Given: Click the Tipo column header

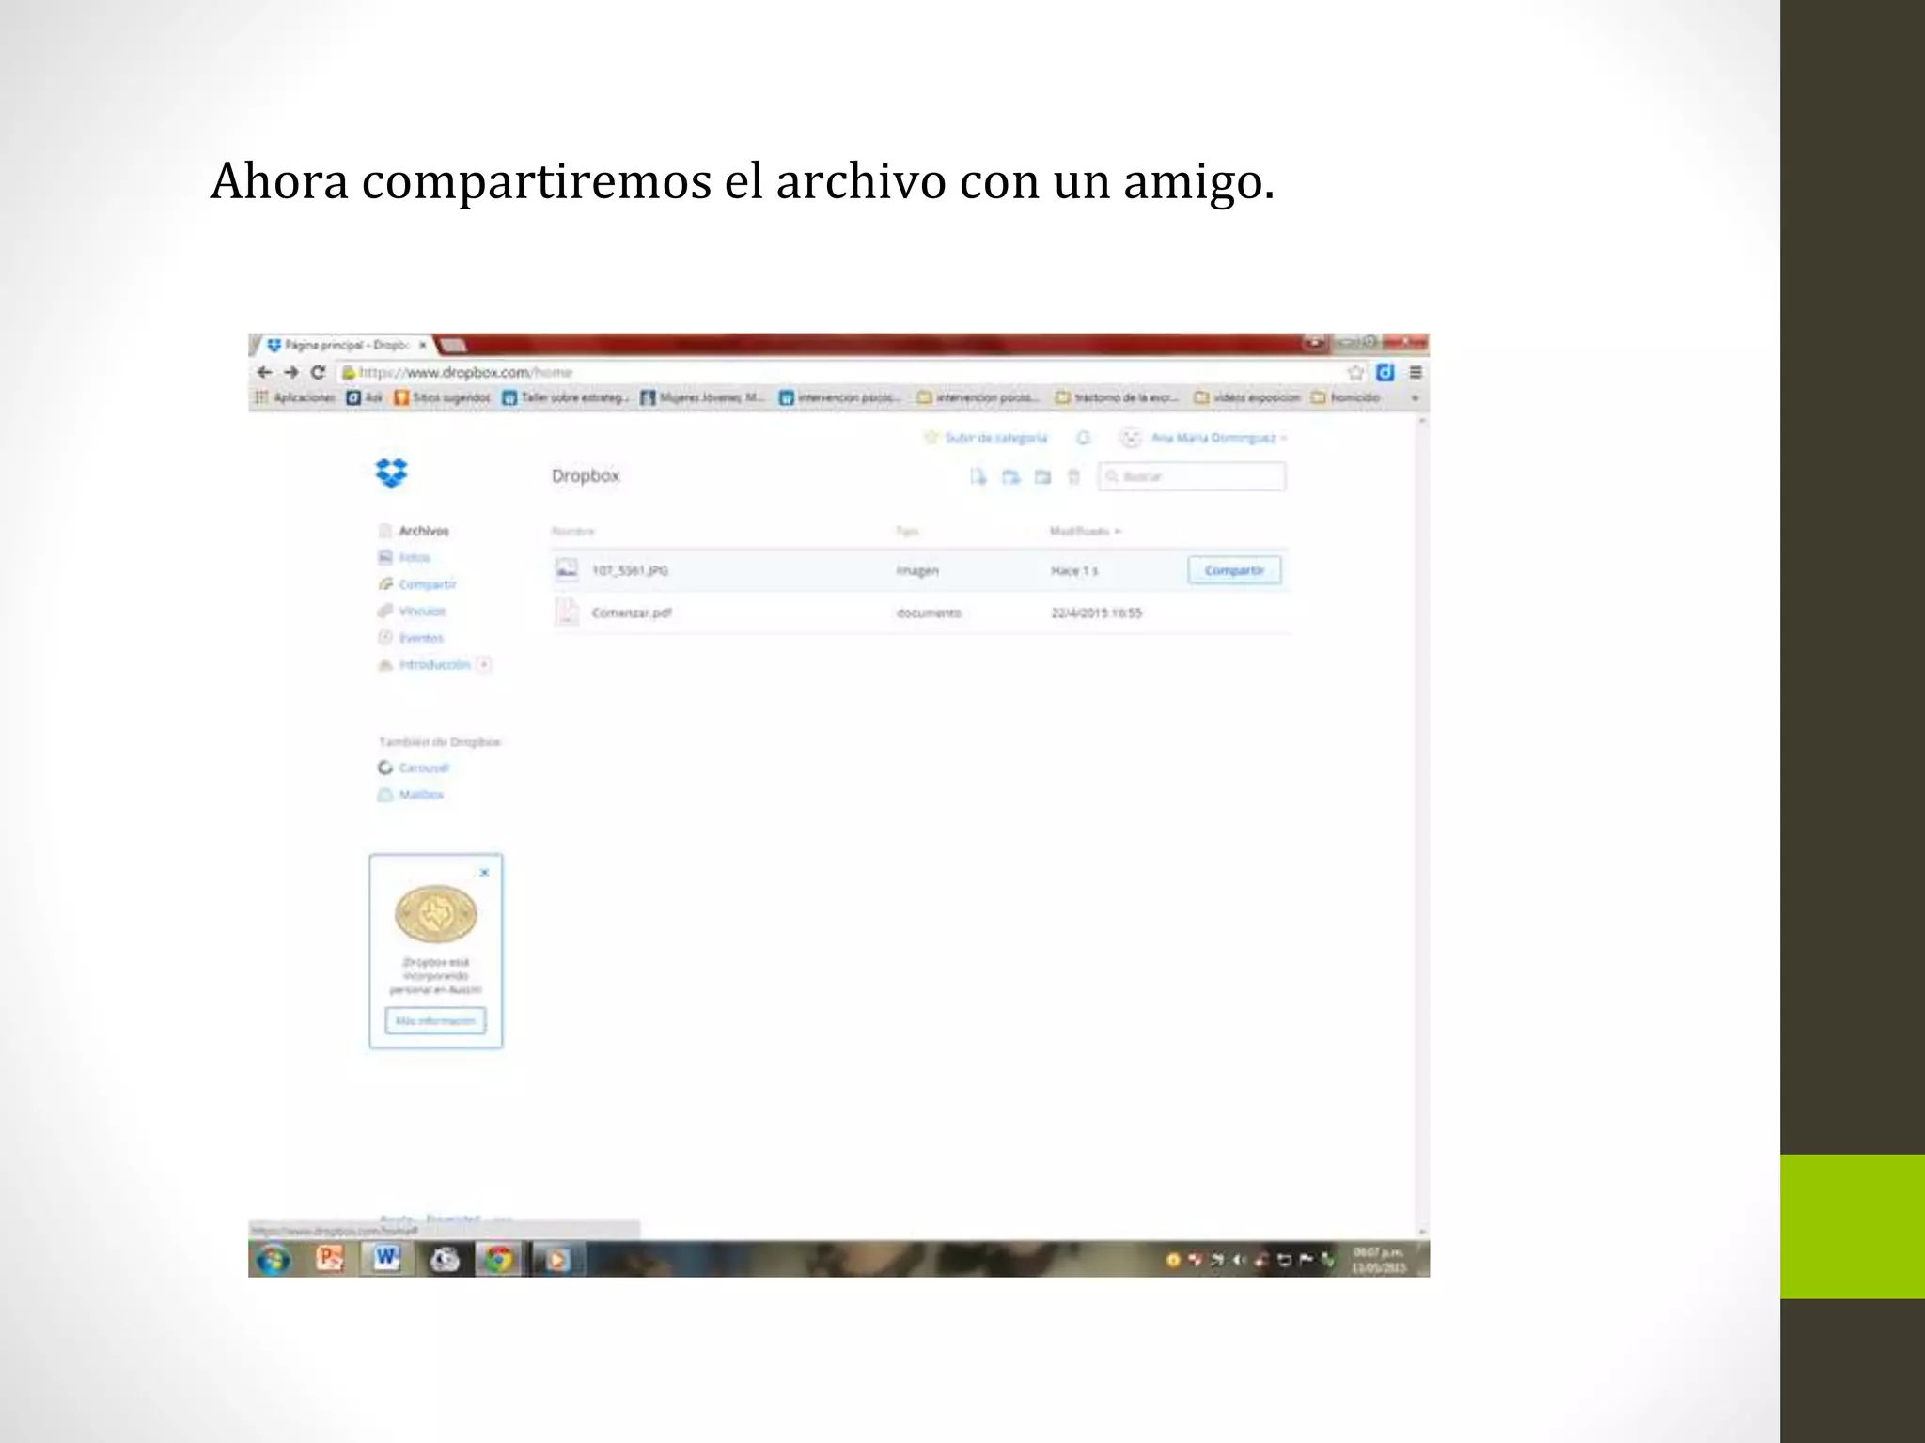Looking at the screenshot, I should (907, 531).
